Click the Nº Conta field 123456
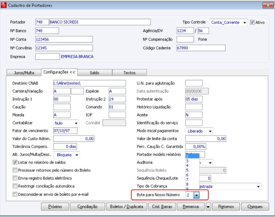The width and height of the screenshot is (275, 217). tap(64, 39)
